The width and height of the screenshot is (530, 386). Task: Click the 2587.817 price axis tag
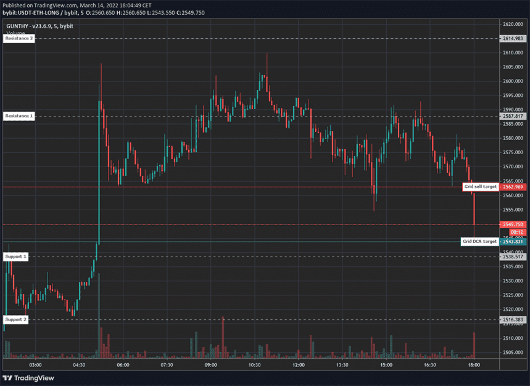[513, 116]
